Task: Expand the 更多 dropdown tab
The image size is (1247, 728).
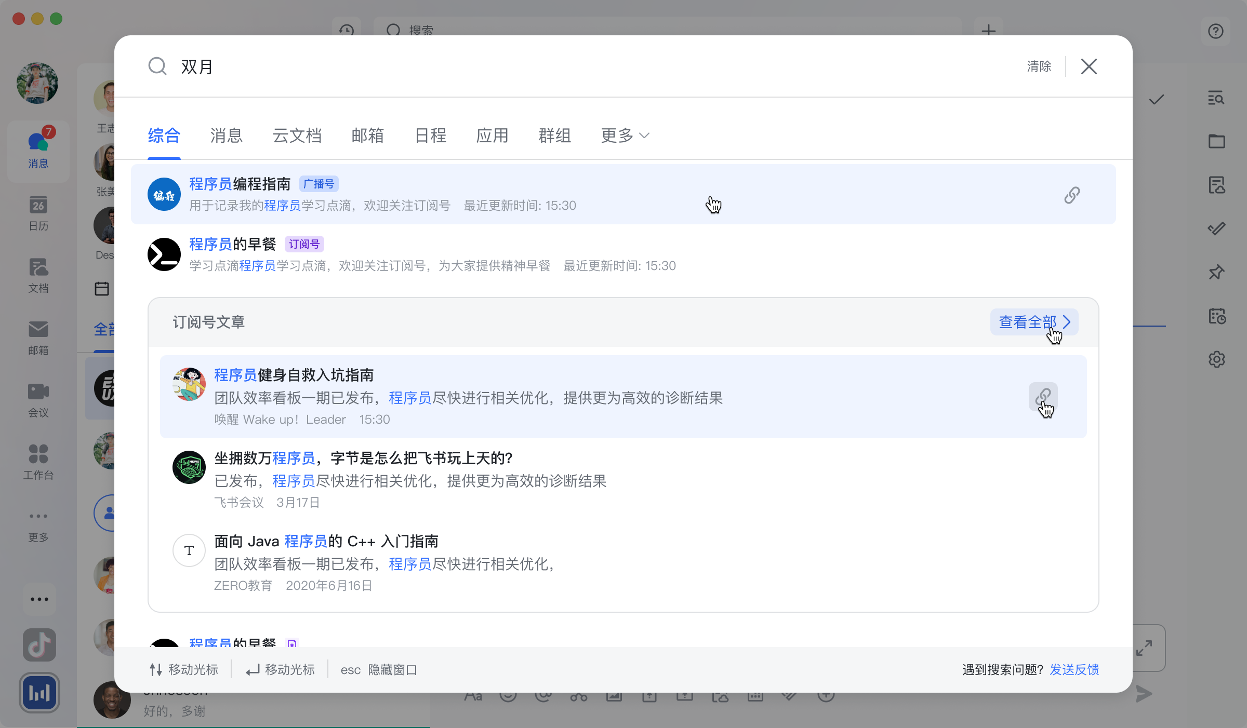Action: click(626, 136)
